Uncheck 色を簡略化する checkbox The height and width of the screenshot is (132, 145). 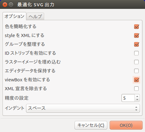coord(136,27)
